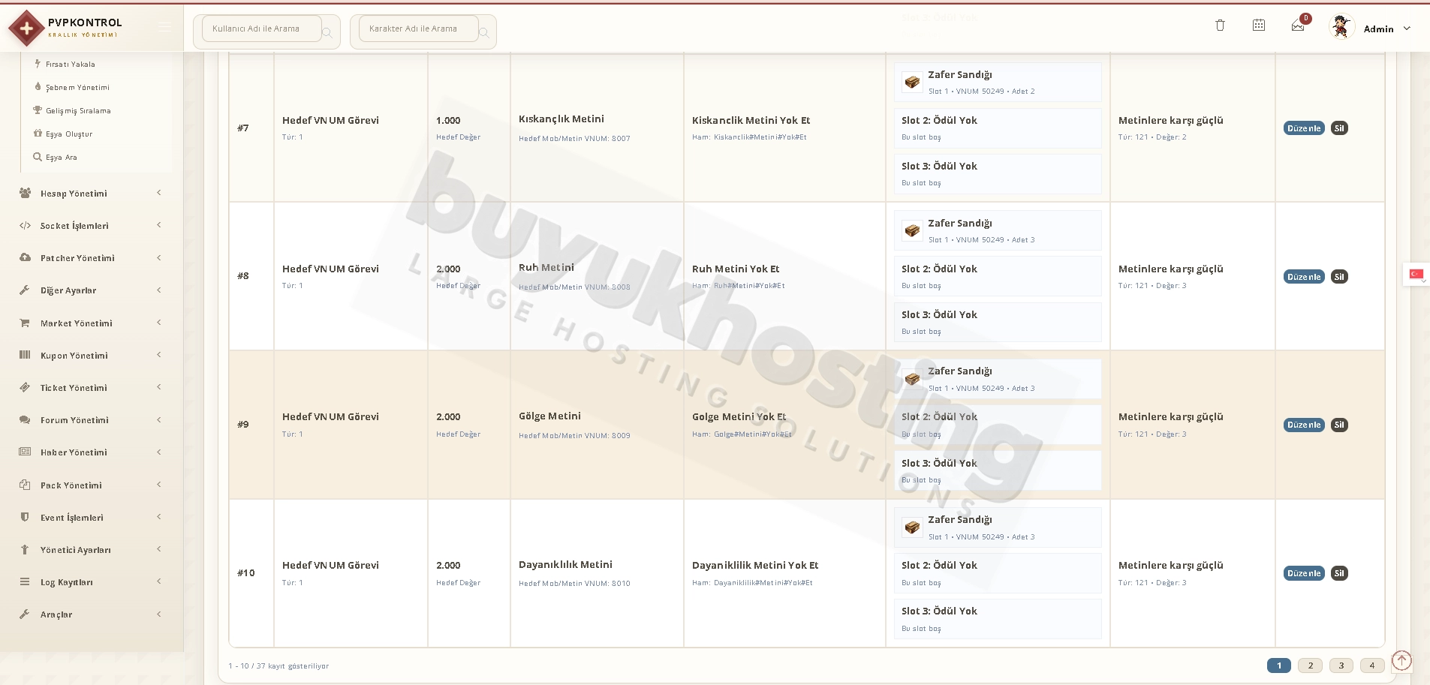Open Gelişmiş Sıralama submenu item
This screenshot has height=685, width=1430.
[x=78, y=111]
